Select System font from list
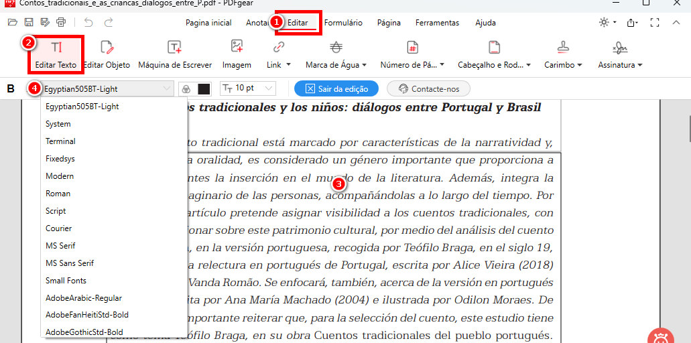691x343 pixels. point(114,124)
